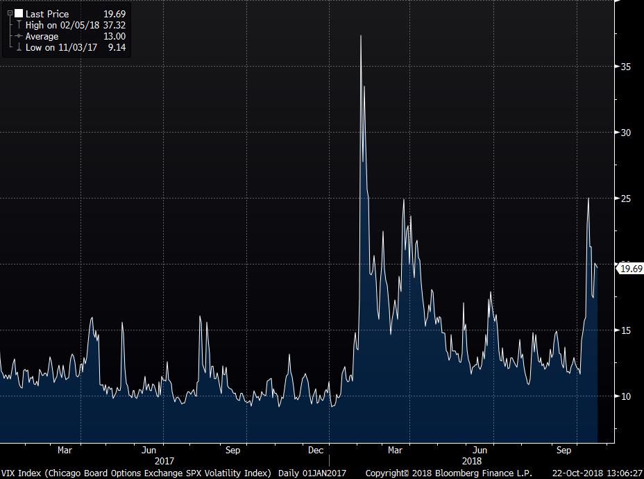644x479 pixels.
Task: Select the 'Average' legend label
Action: (x=42, y=37)
